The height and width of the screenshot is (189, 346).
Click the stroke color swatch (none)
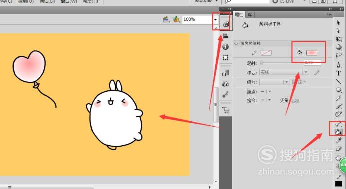click(x=266, y=53)
